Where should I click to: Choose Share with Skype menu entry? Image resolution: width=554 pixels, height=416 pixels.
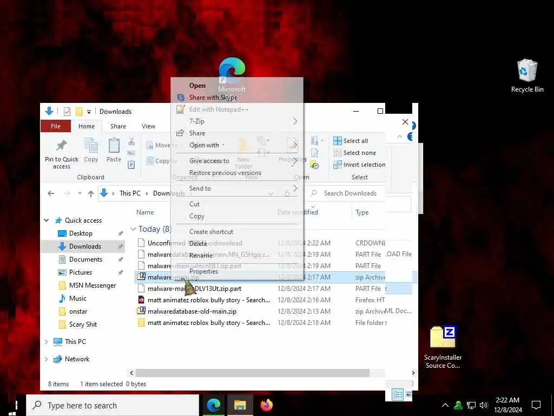[237, 97]
